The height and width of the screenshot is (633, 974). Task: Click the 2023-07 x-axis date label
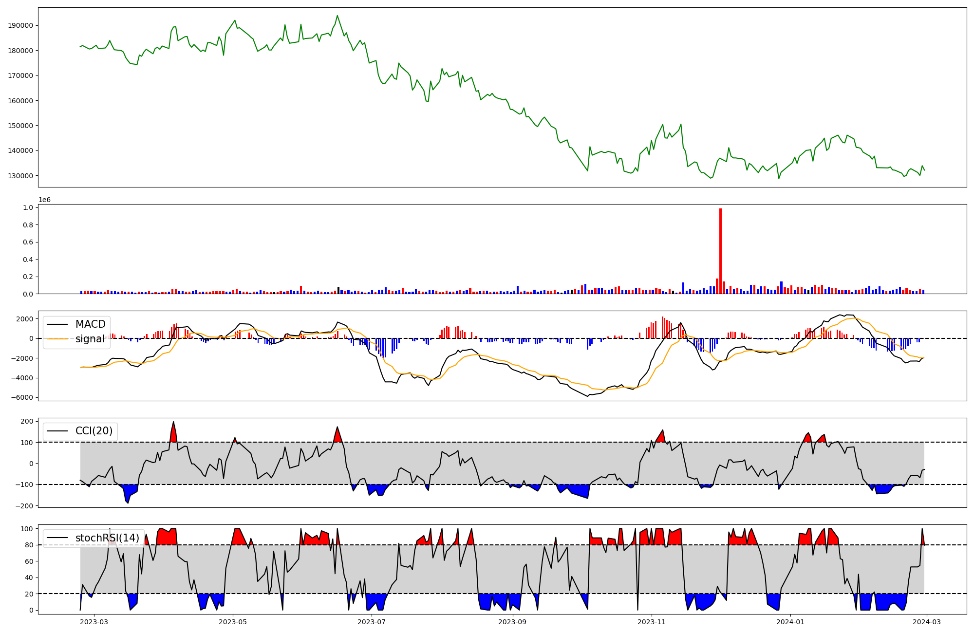coord(372,622)
